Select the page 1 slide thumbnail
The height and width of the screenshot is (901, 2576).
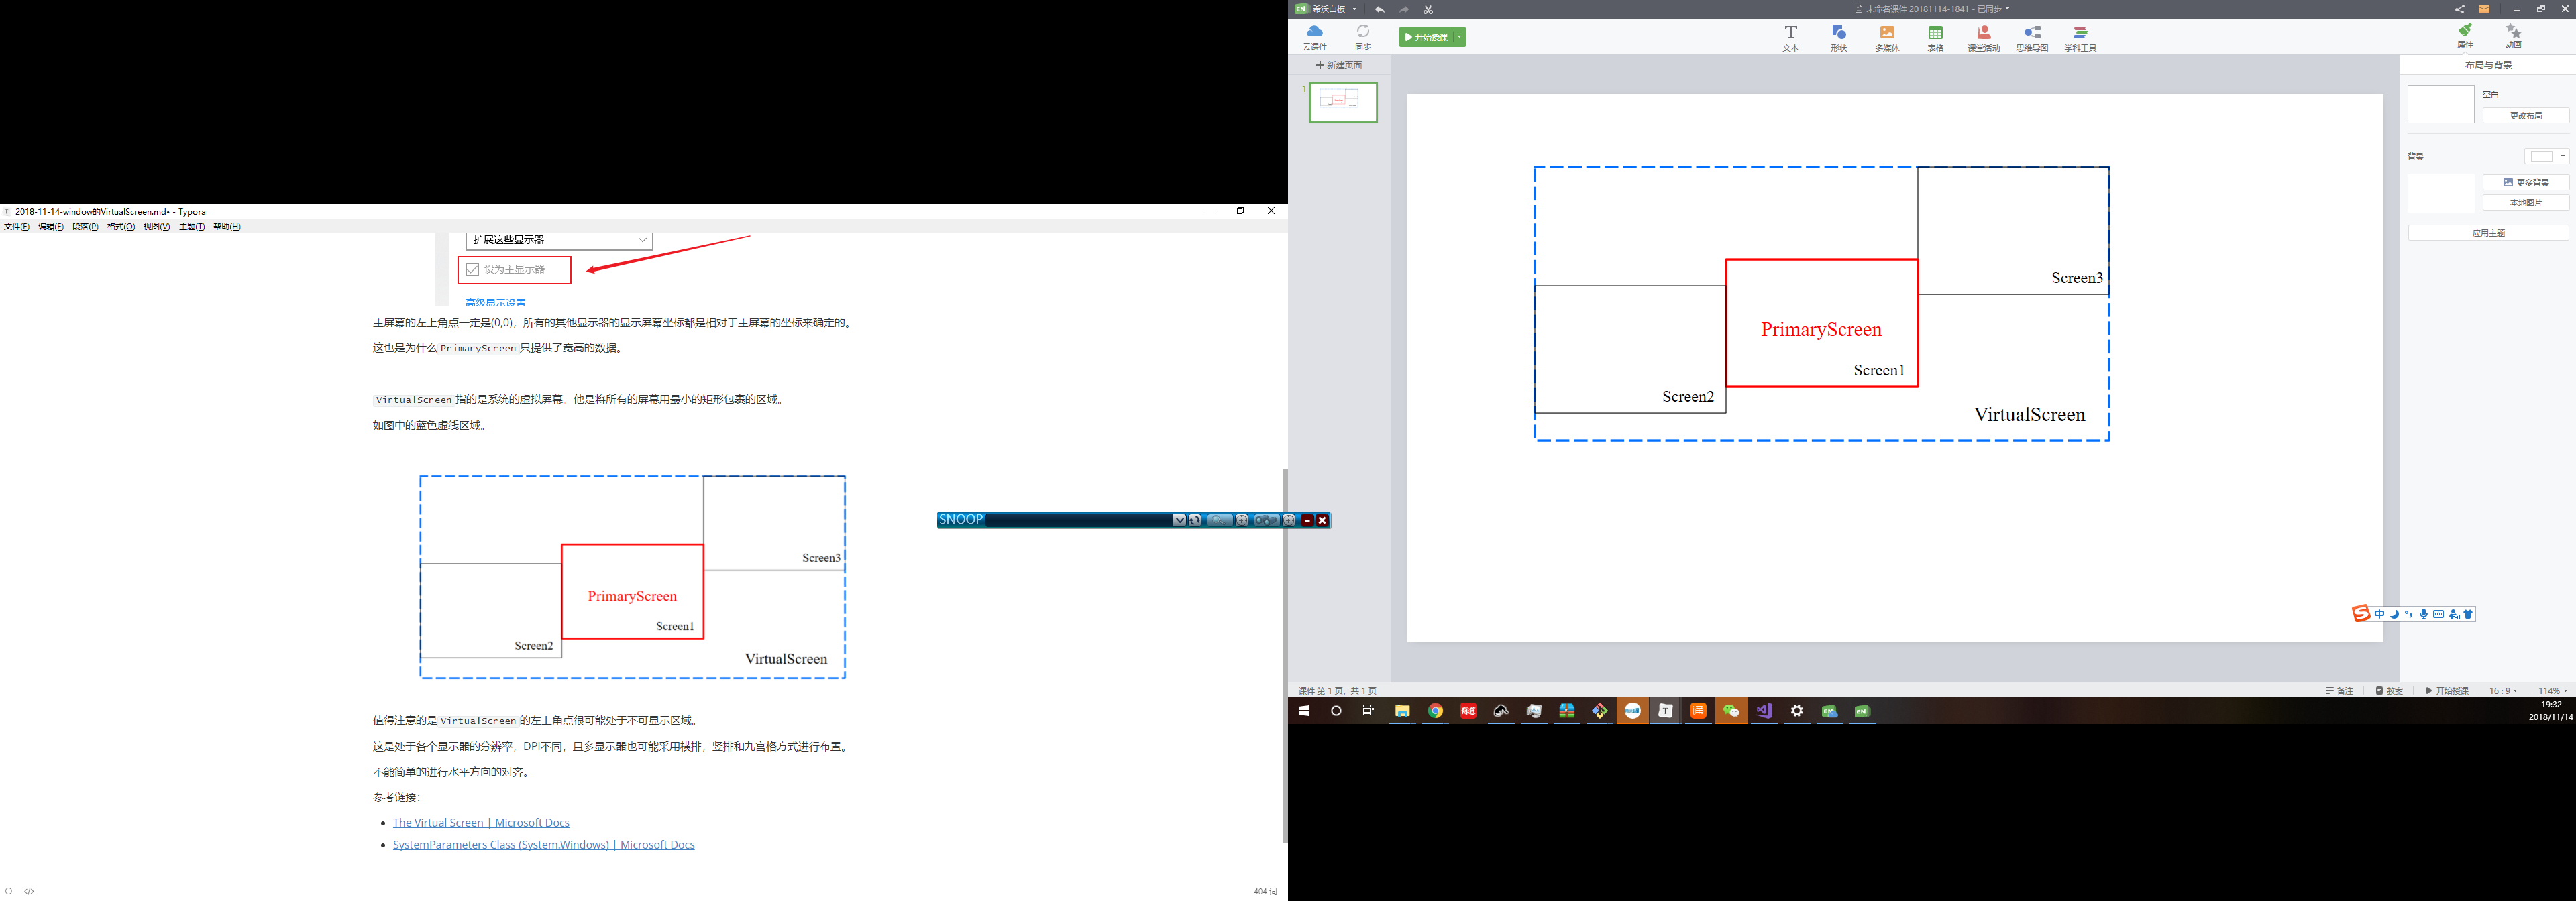[x=1343, y=102]
